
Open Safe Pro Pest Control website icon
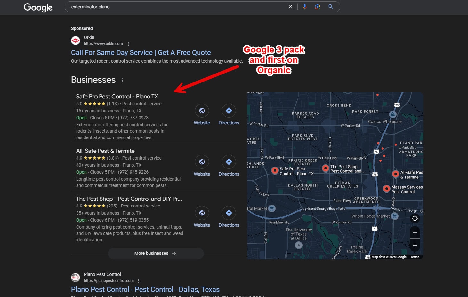[202, 111]
